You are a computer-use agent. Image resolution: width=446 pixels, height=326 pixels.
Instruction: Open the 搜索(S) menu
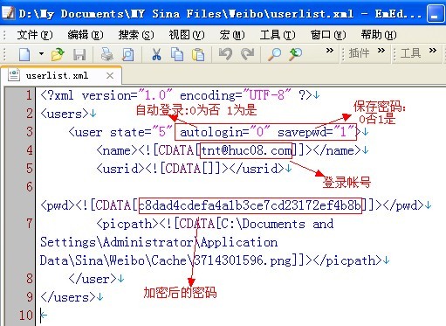[x=136, y=35]
